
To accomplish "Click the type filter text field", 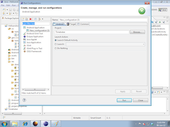I will [x=36, y=24].
